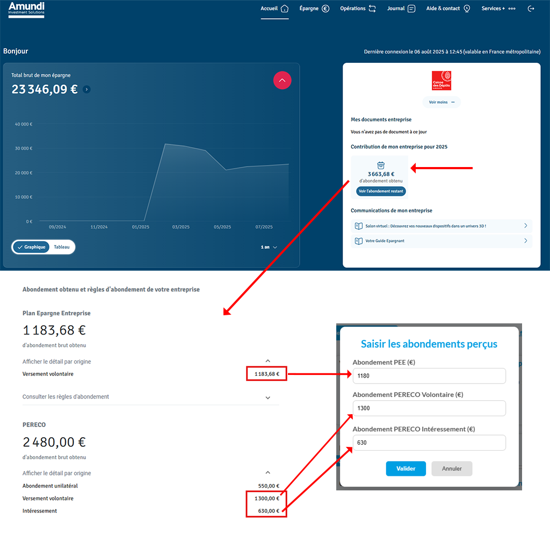Click Intéressement 630,00 € value
The image size is (550, 550).
click(x=269, y=511)
